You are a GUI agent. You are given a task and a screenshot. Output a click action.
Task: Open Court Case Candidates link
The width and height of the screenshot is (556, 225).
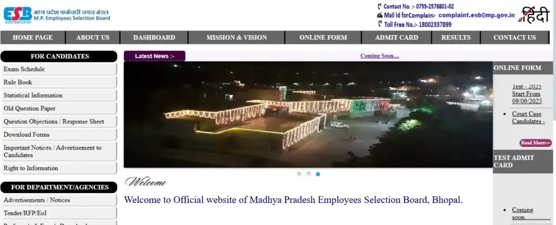pyautogui.click(x=528, y=117)
